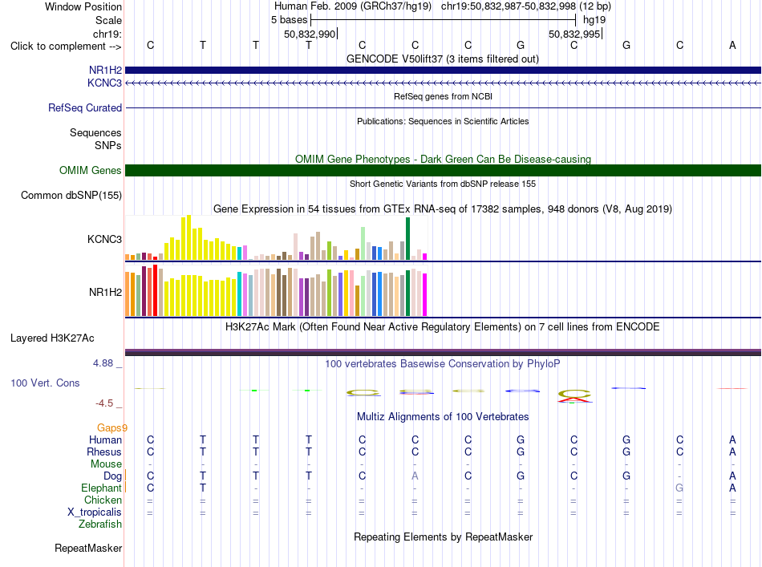Open the NR1H2 GENCODE track label
Image resolution: width=762 pixels, height=567 pixels.
tap(105, 71)
